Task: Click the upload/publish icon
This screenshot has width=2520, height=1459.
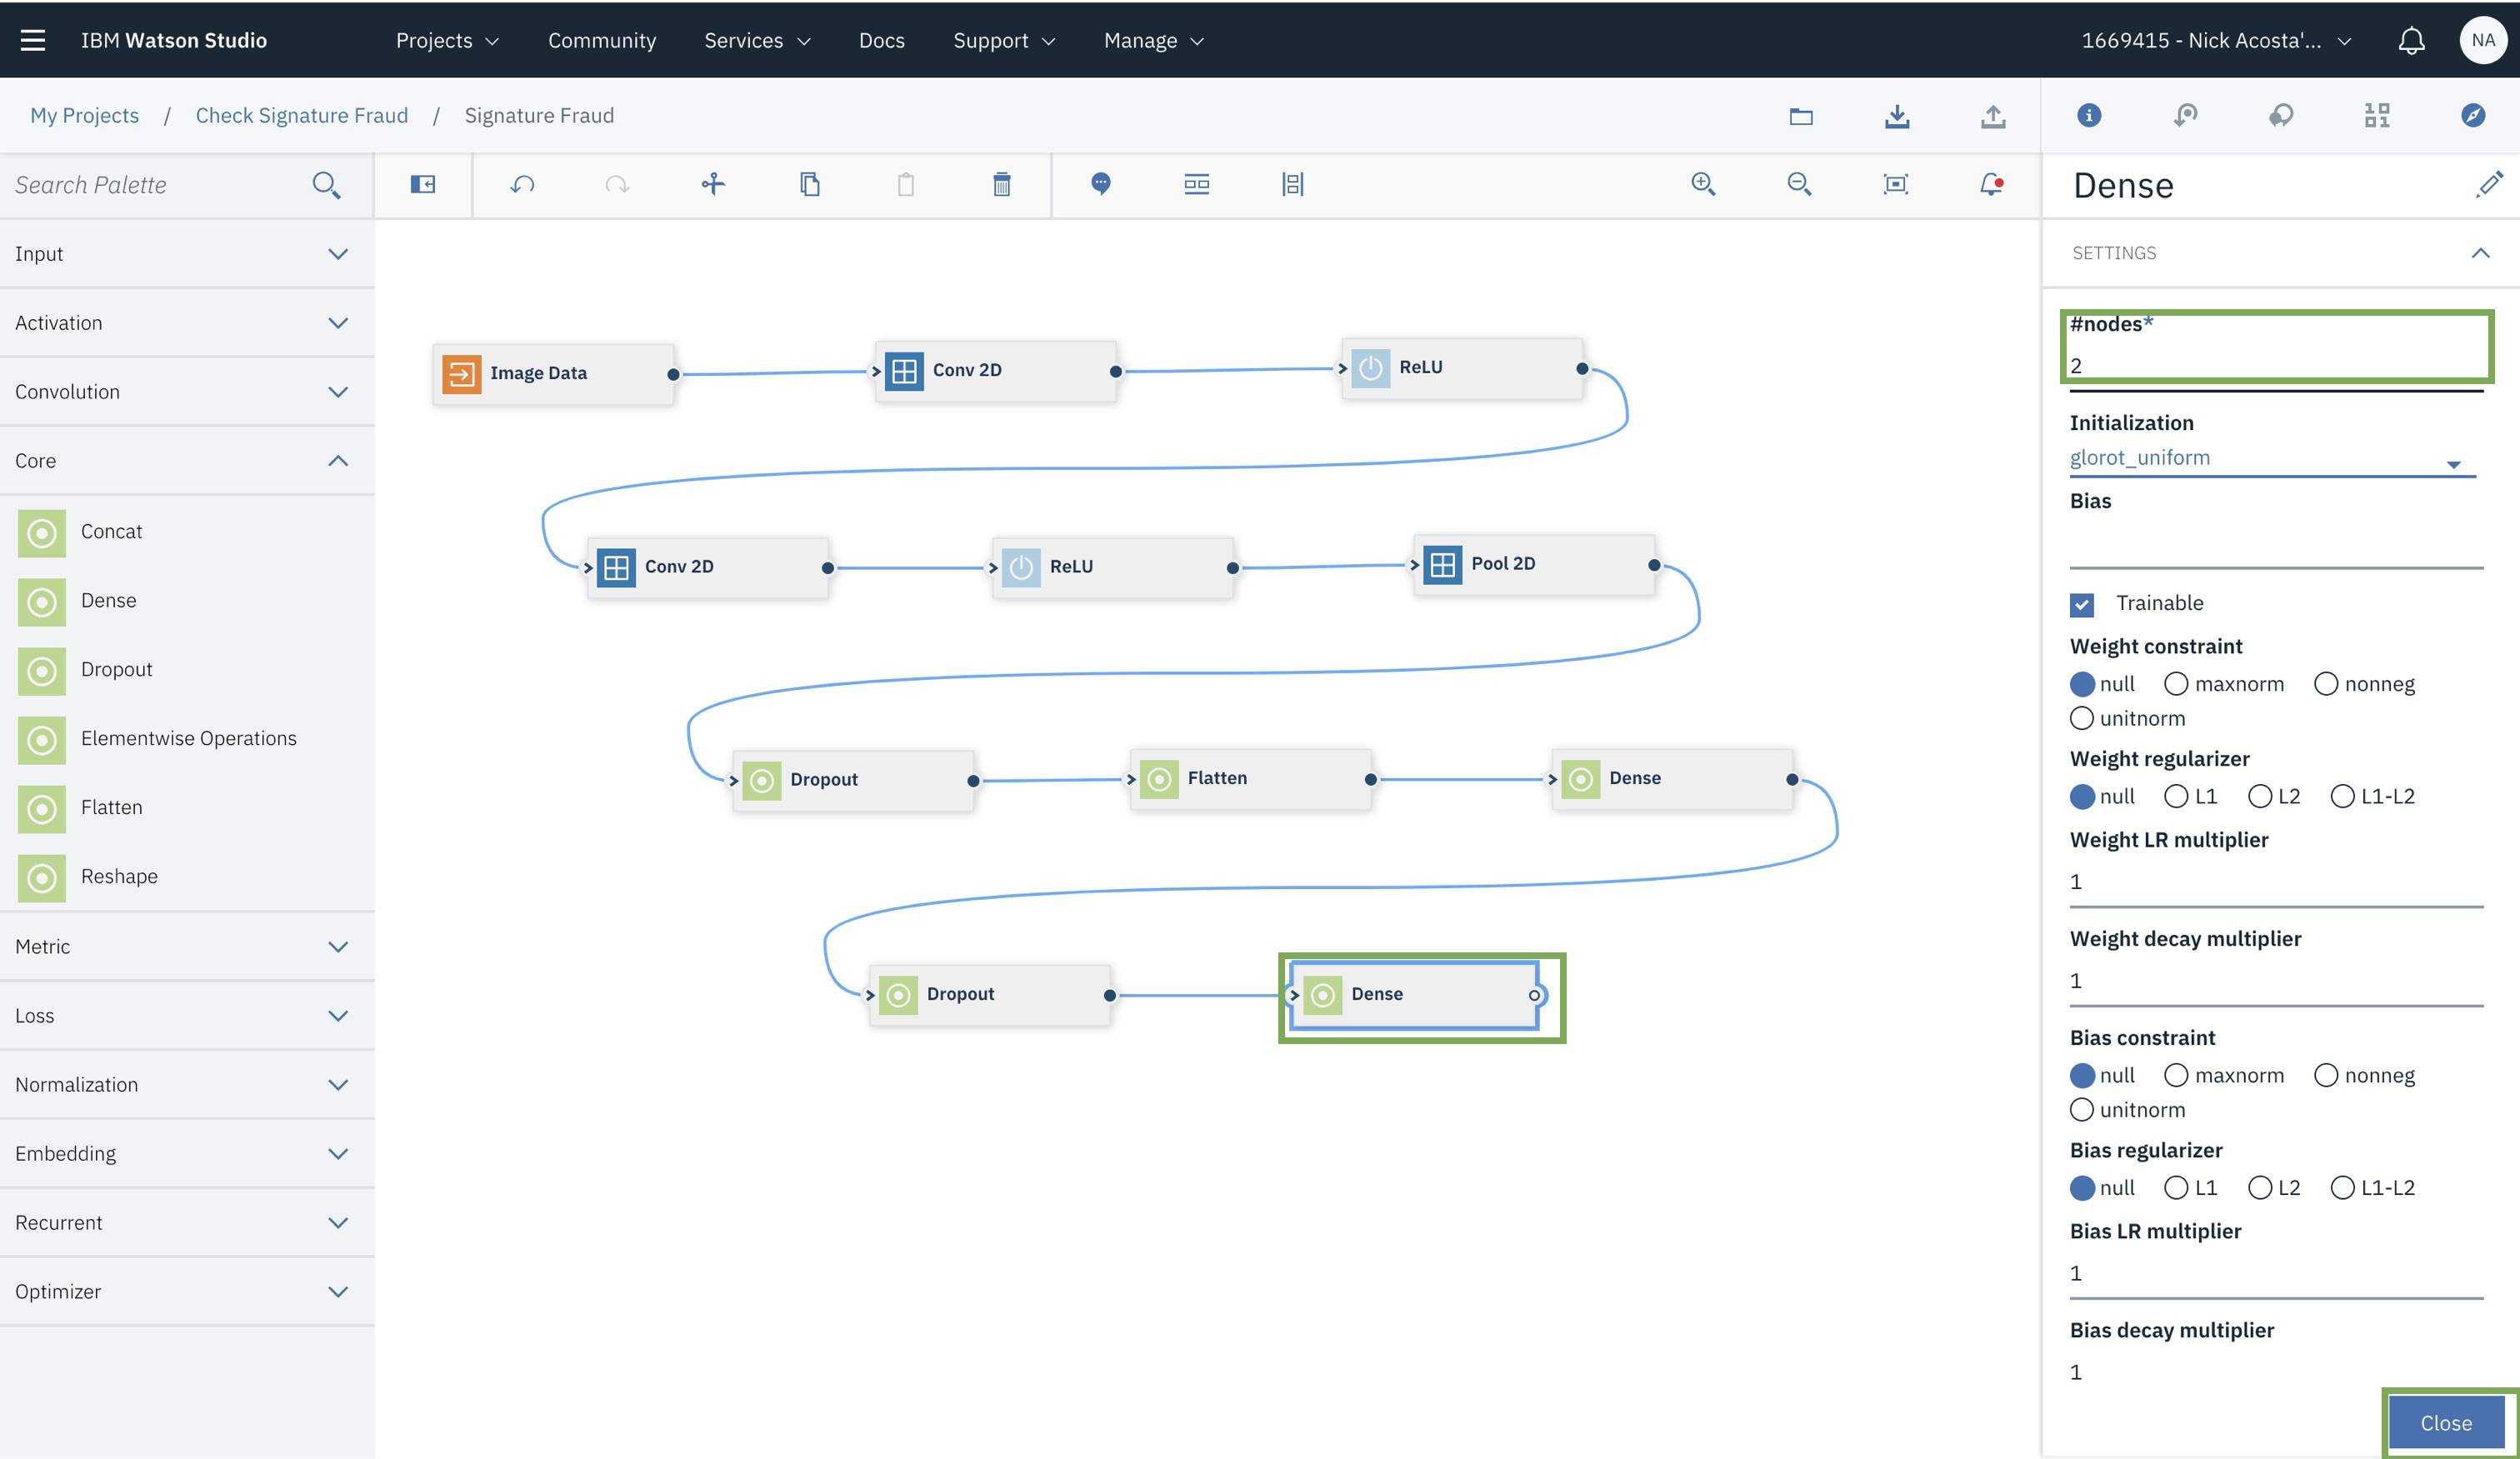Action: coord(1993,116)
